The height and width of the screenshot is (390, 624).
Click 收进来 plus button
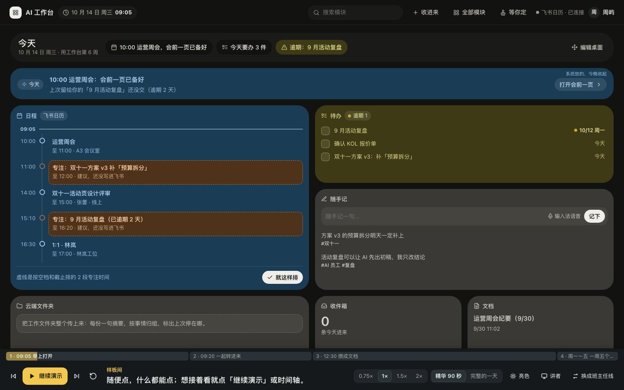pos(426,13)
